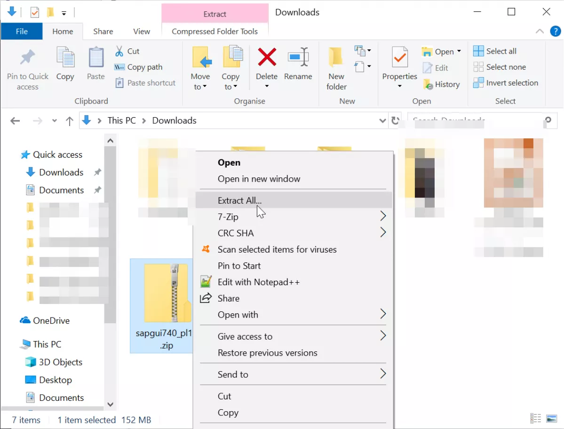This screenshot has height=429, width=564.
Task: Click the Paste clipboard icon
Action: pos(95,57)
